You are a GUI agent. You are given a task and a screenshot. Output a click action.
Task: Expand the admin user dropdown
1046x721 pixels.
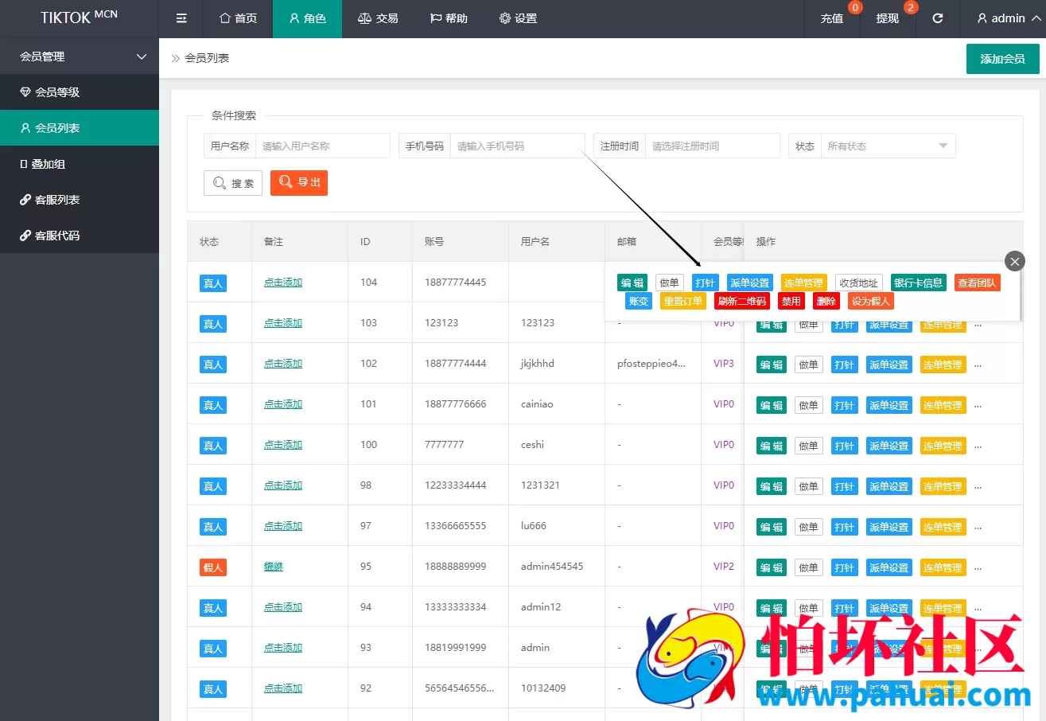pos(1009,18)
